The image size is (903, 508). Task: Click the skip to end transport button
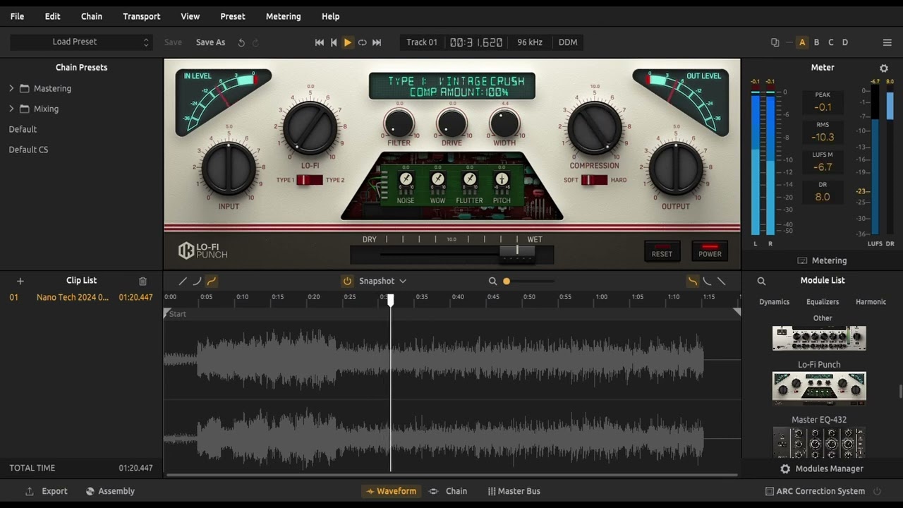tap(377, 42)
